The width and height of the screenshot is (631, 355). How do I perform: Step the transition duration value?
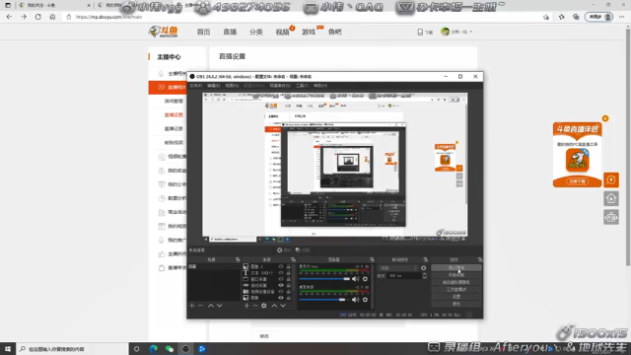(x=424, y=276)
